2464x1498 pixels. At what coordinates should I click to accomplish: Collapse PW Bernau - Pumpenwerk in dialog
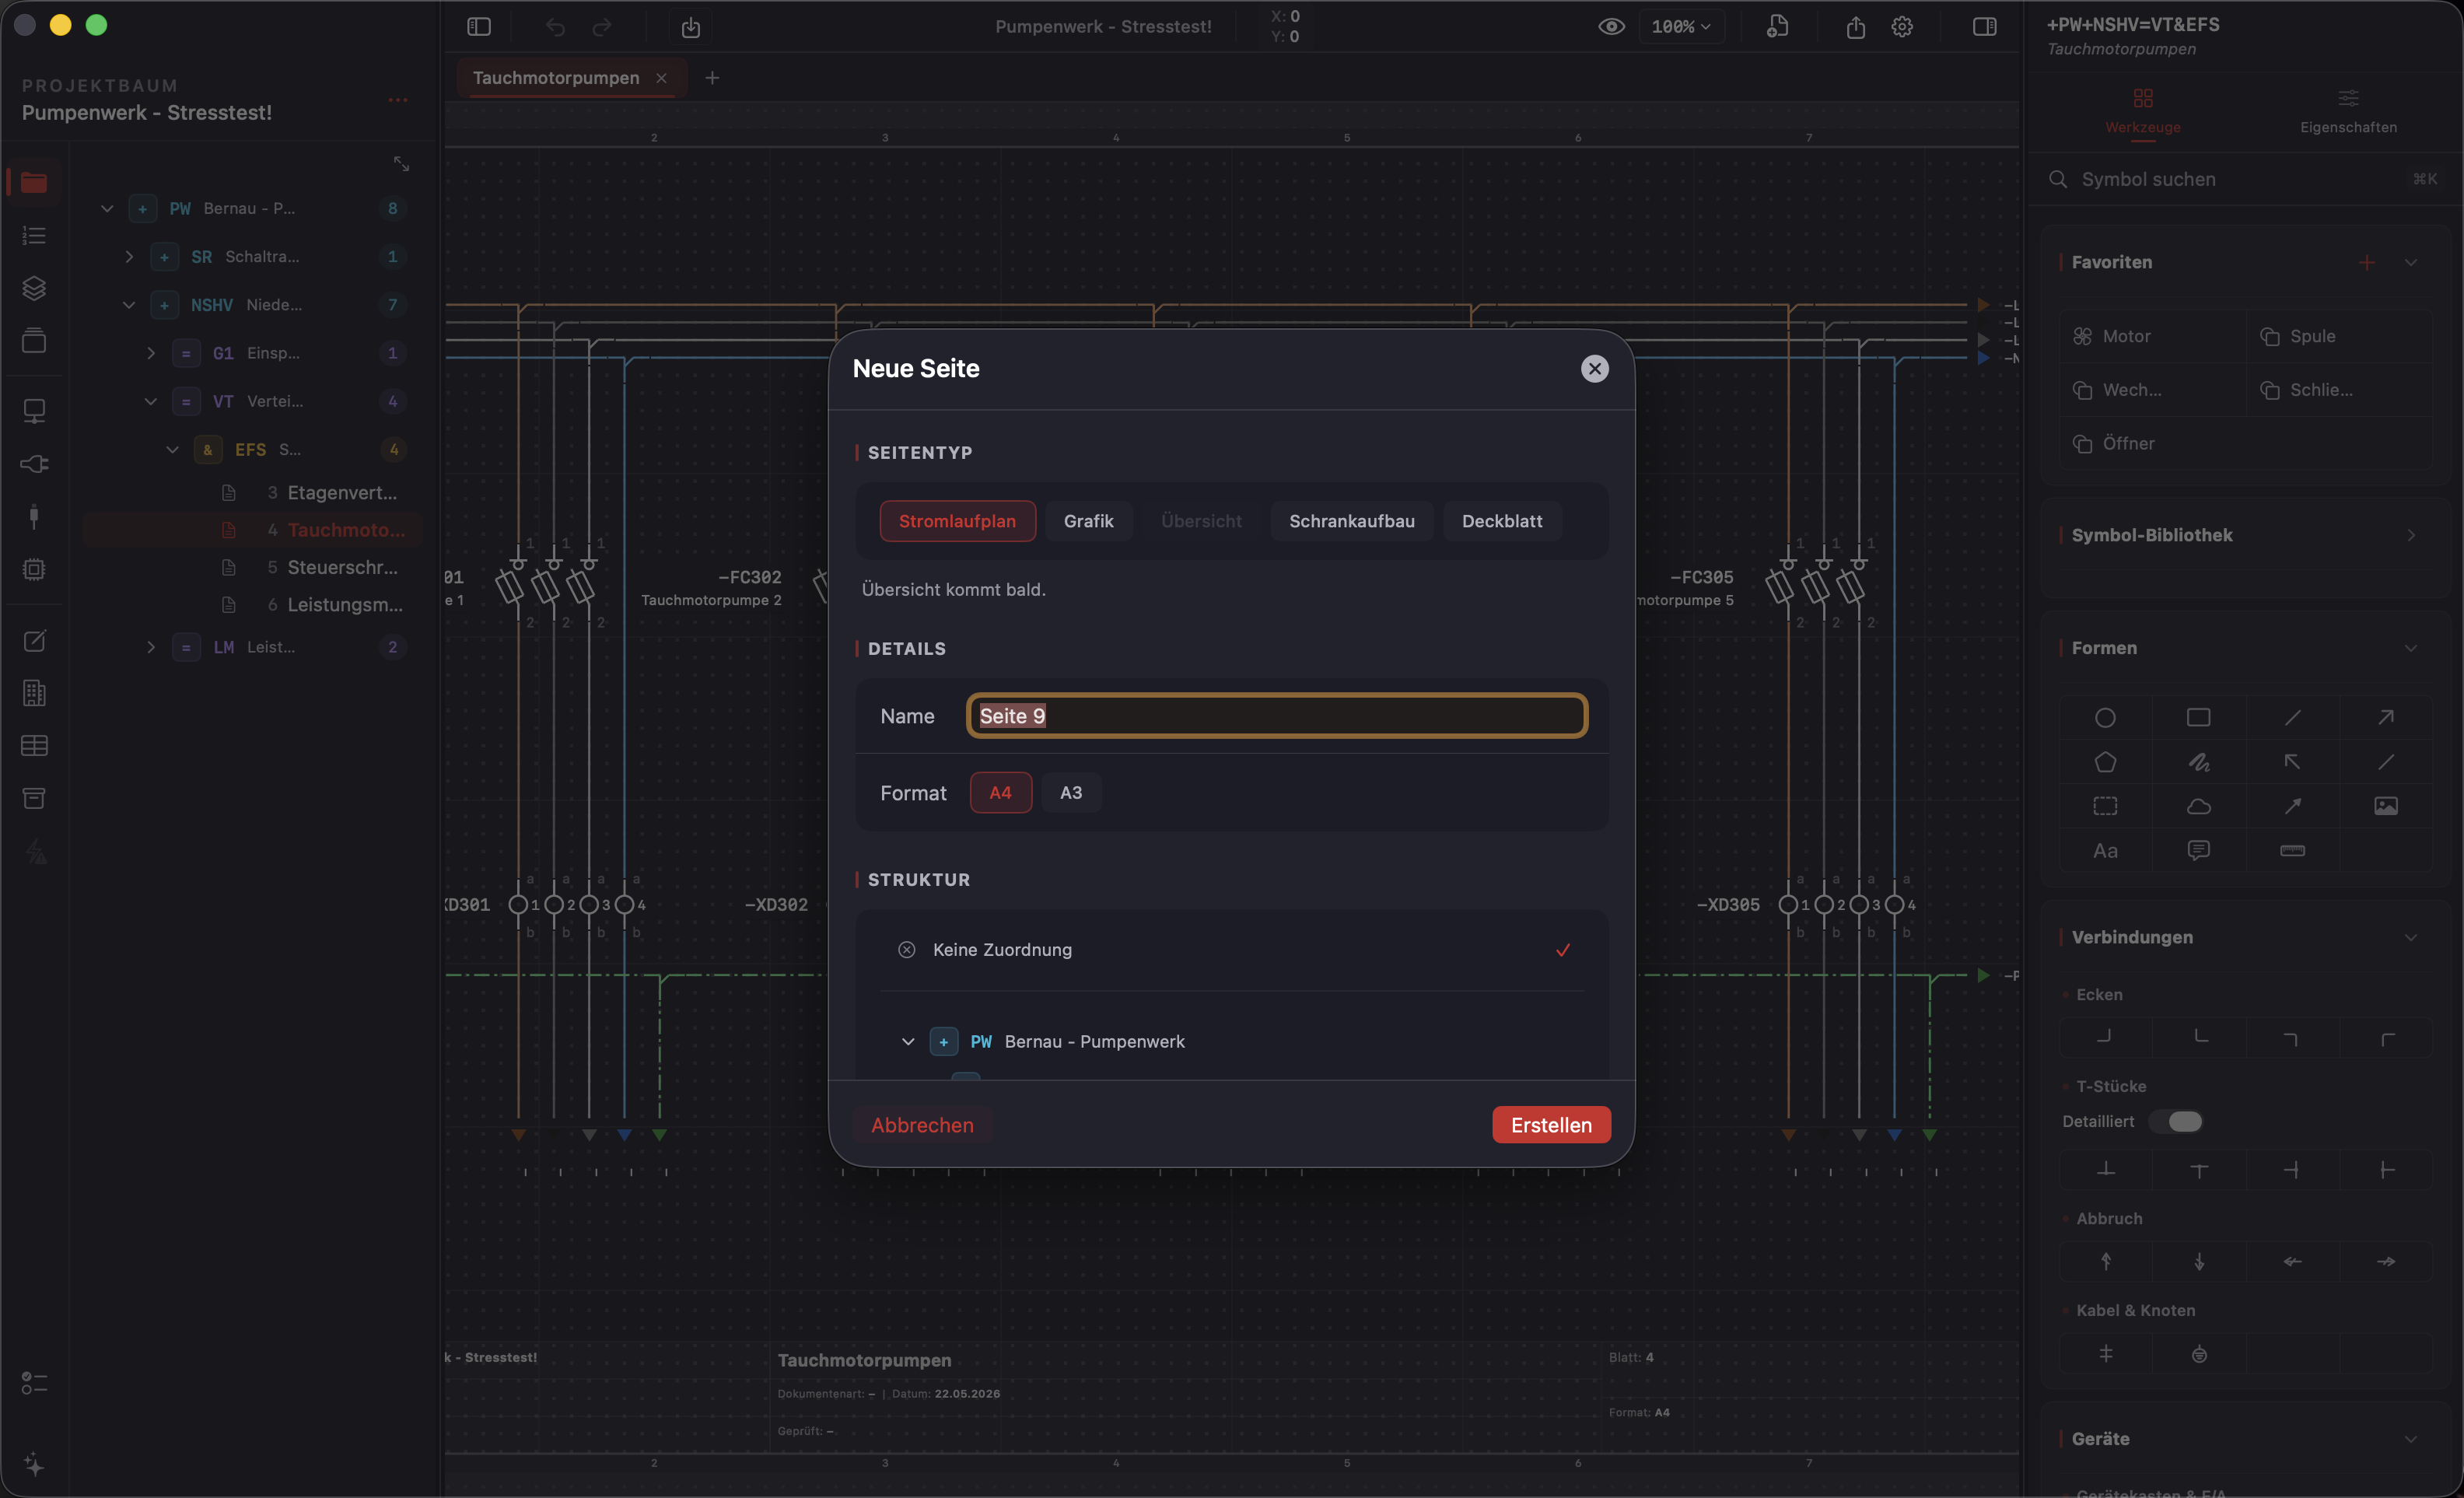pyautogui.click(x=908, y=1042)
